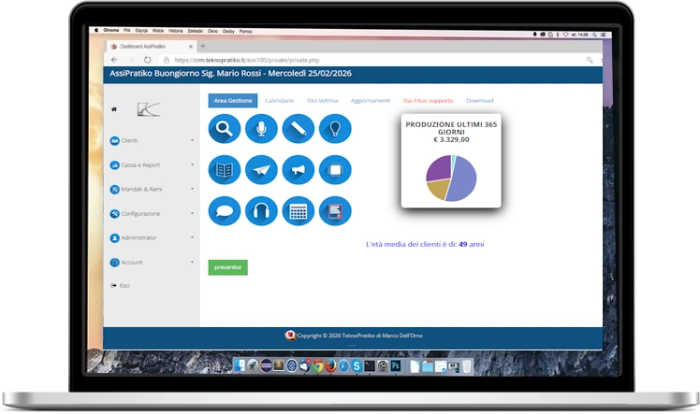Screen dimensions: 700x414
Task: Switch to the Sito Vetrina tab
Action: [322, 101]
